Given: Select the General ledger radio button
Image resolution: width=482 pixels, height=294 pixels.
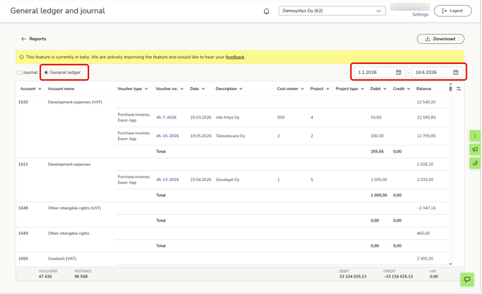Looking at the screenshot, I should [x=46, y=73].
